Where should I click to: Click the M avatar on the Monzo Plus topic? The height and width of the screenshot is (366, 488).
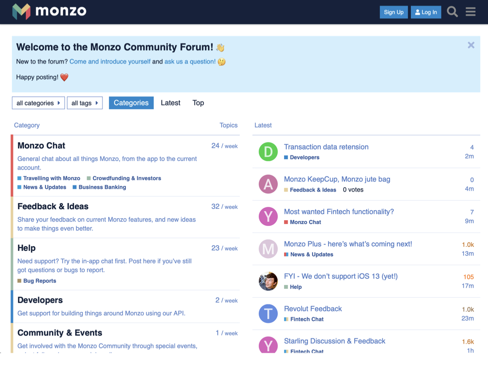268,249
